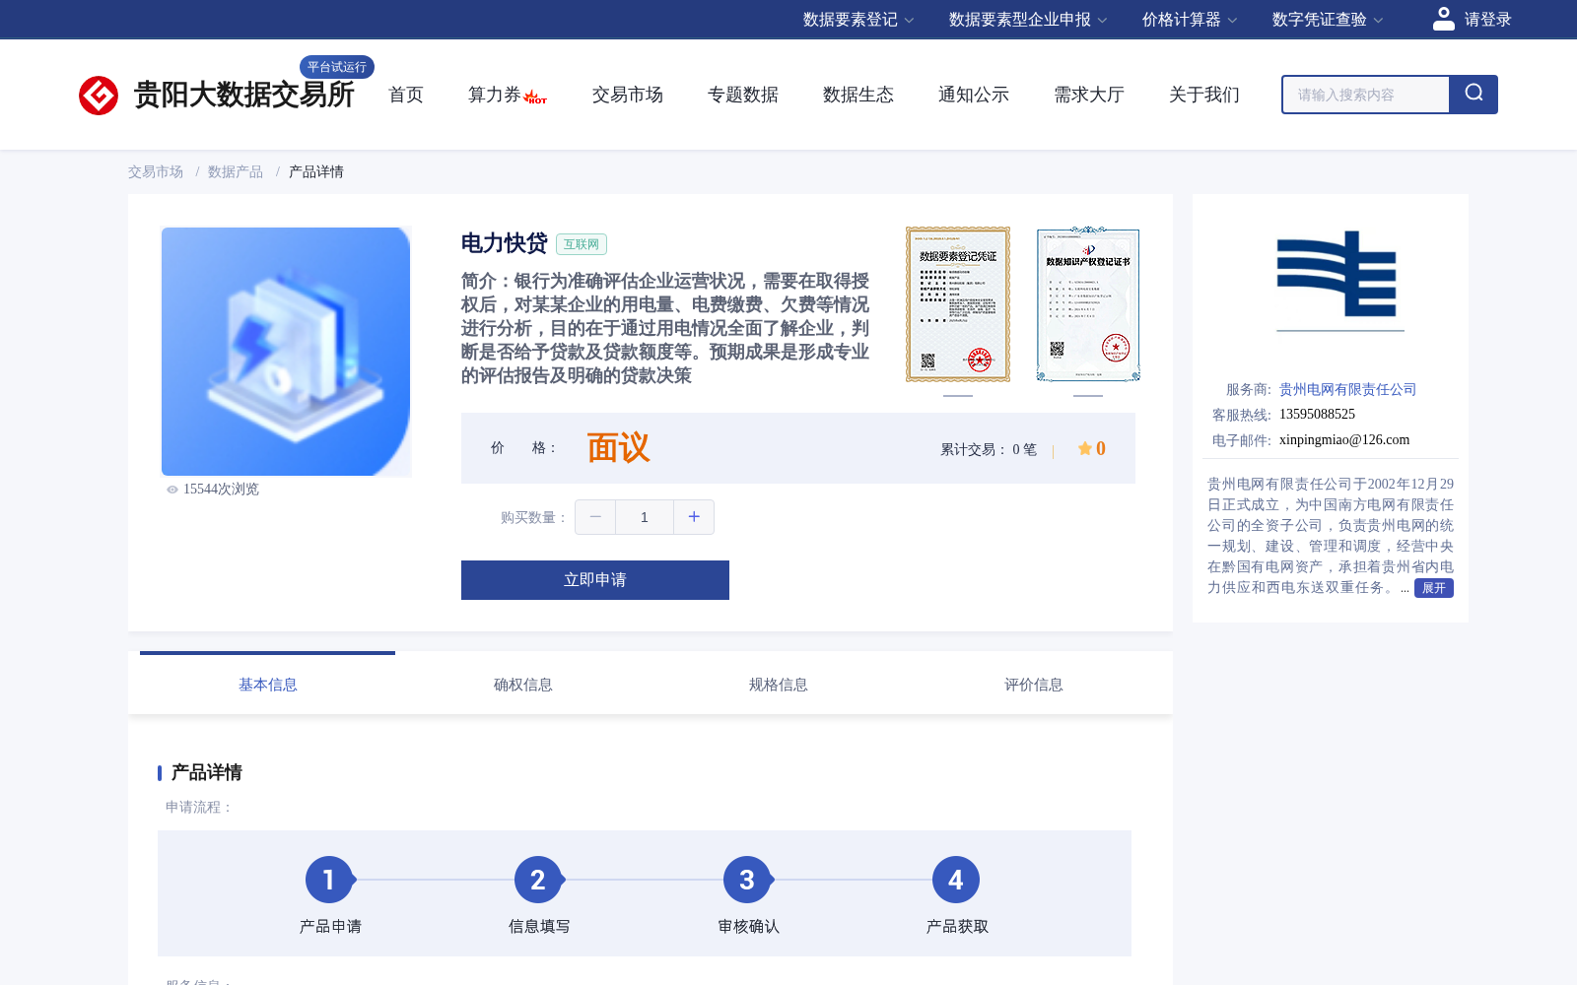Click the 电力快贷 product title
1577x985 pixels.
pos(505,243)
